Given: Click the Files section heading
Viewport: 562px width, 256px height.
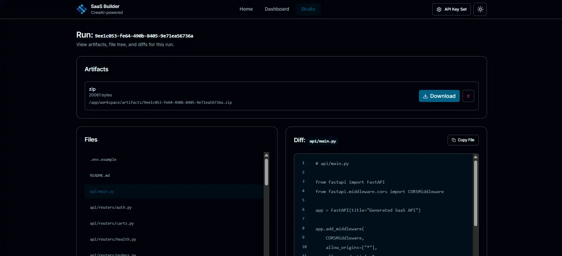Looking at the screenshot, I should click(x=91, y=140).
